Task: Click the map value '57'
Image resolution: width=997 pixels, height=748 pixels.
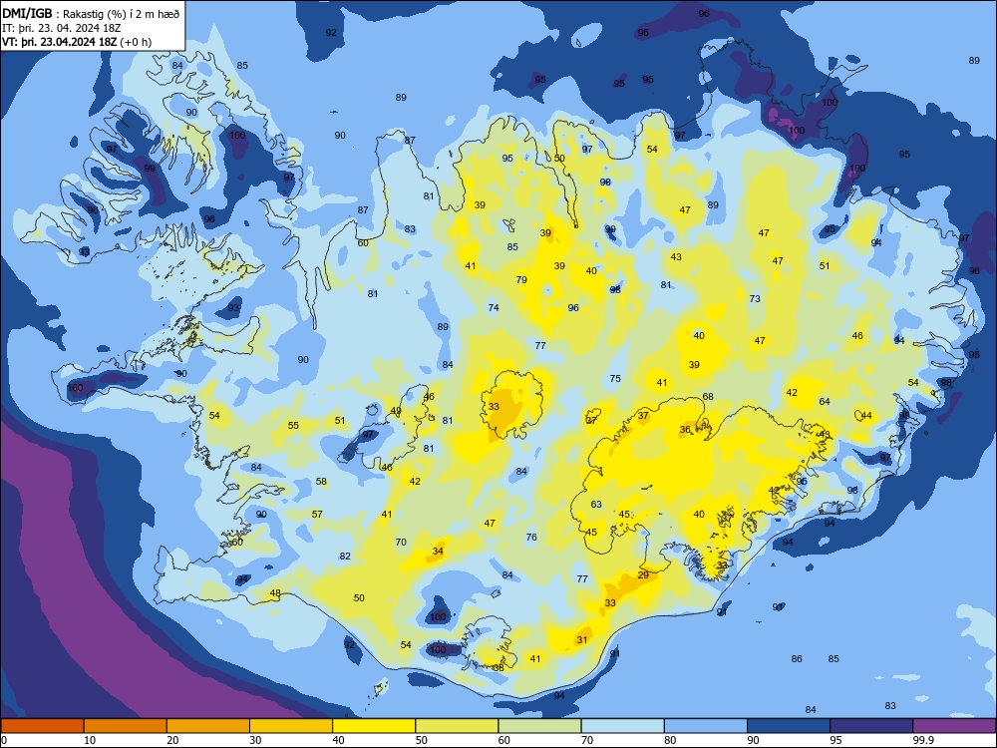Action: [317, 514]
